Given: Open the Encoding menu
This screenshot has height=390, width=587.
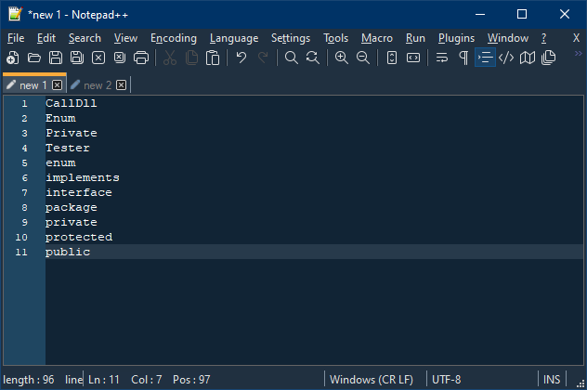Looking at the screenshot, I should tap(174, 38).
